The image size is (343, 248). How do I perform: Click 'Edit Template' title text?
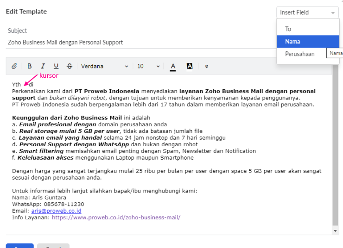pos(26,12)
